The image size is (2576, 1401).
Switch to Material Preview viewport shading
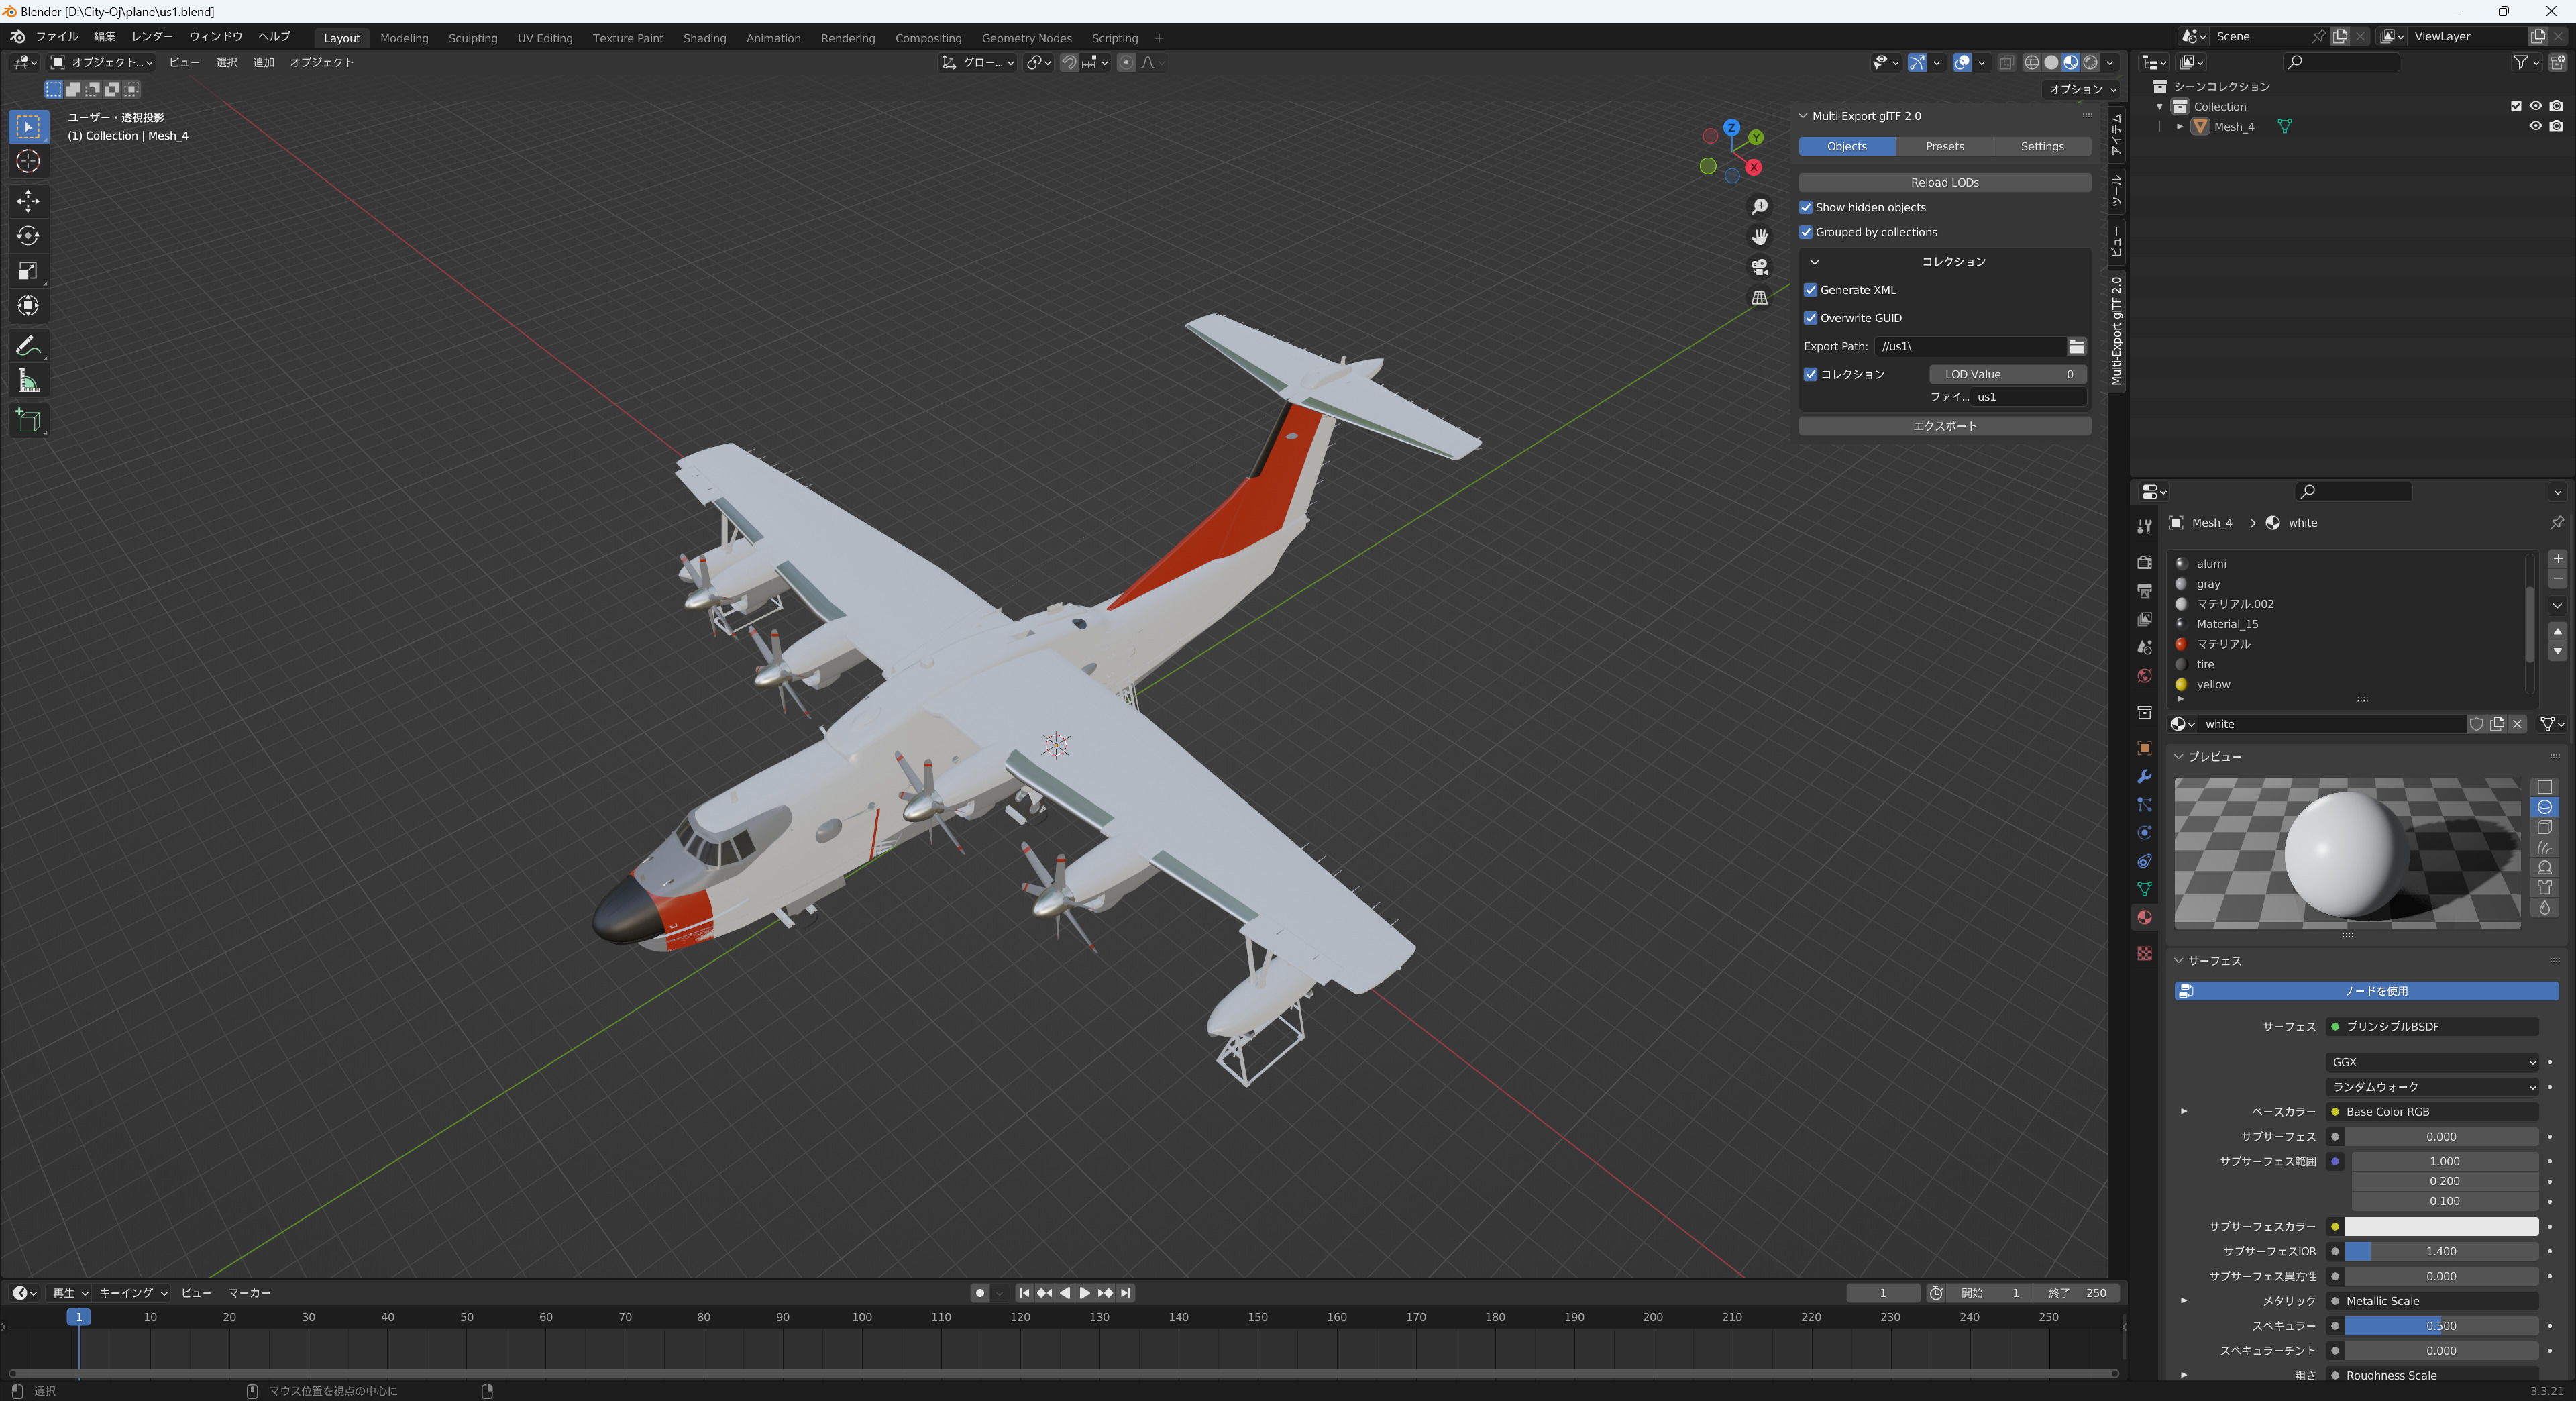click(x=2070, y=62)
